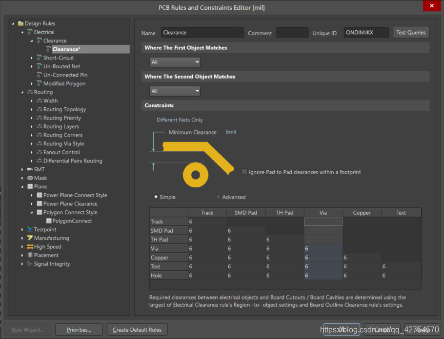The height and width of the screenshot is (339, 444).
Task: Click the Routing category icon
Action: coord(30,92)
